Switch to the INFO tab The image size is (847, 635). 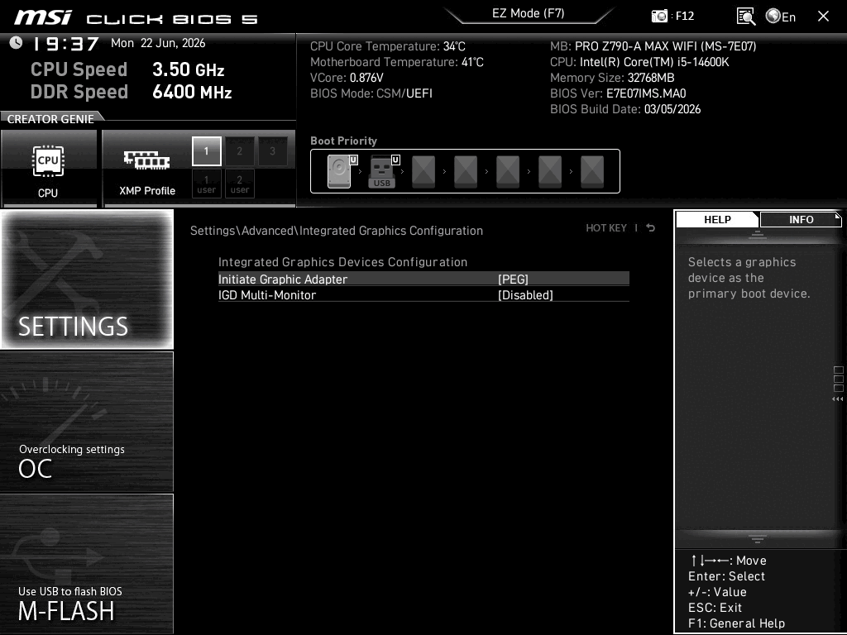(x=801, y=220)
